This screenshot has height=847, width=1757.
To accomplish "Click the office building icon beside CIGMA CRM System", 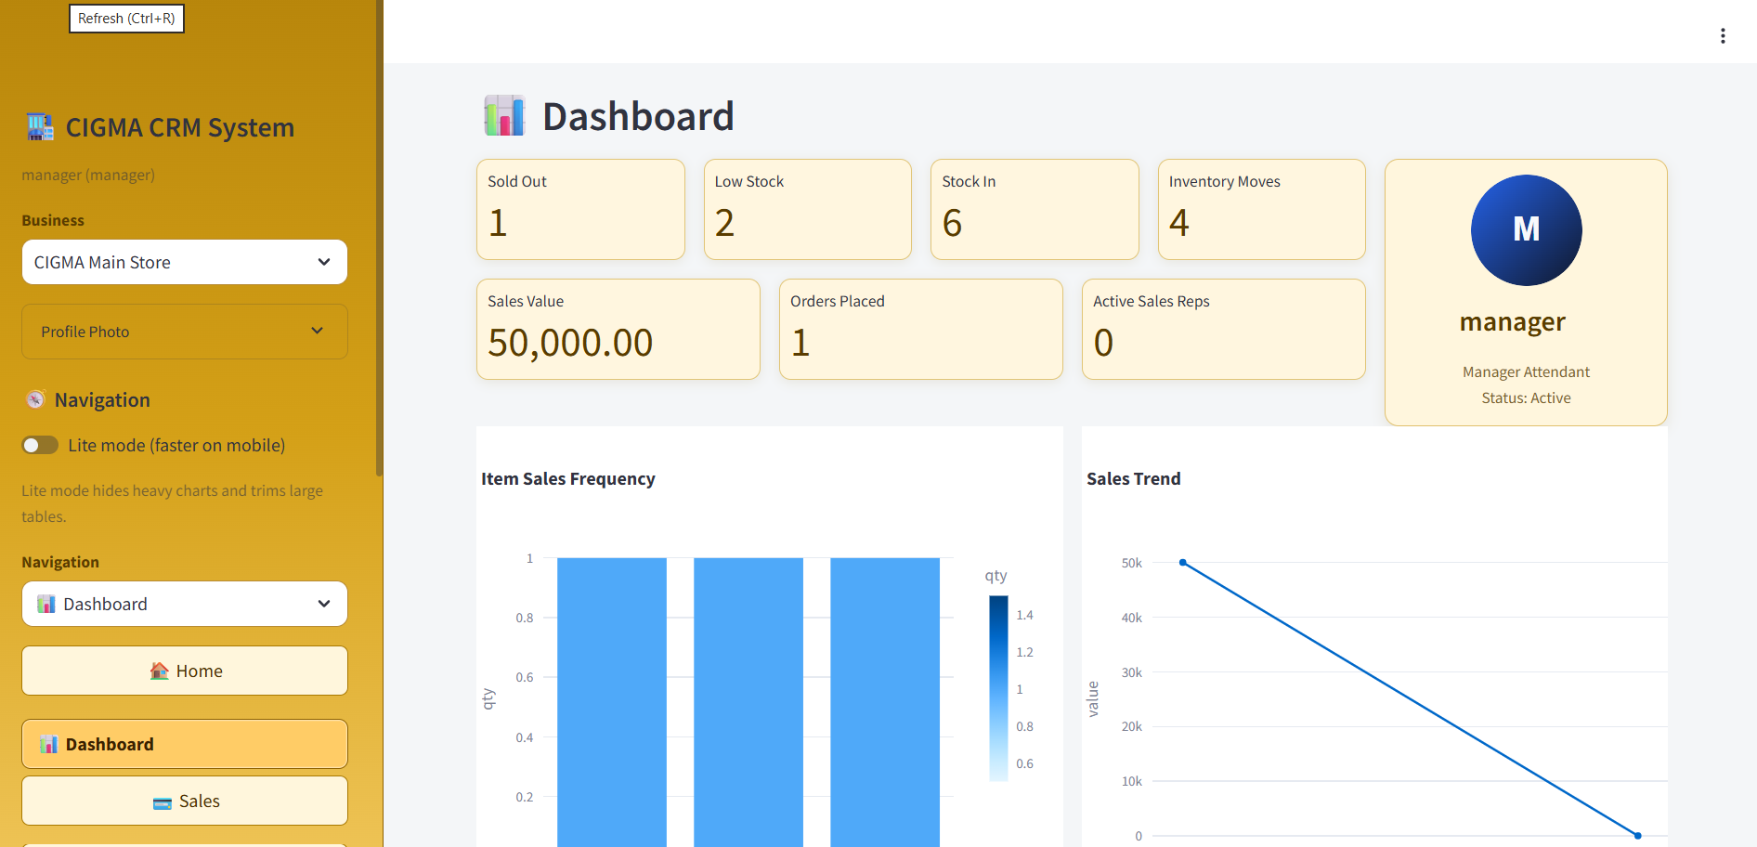I will [x=38, y=126].
